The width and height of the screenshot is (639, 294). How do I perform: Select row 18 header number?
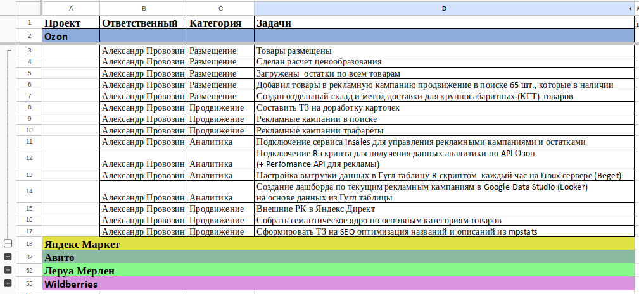(29, 243)
